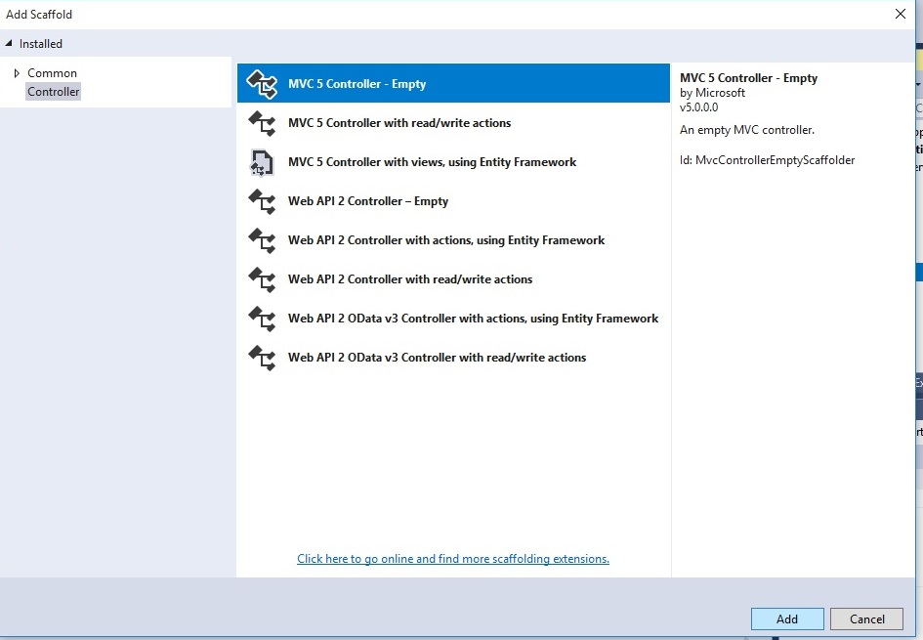The image size is (923, 640).
Task: Click the Web API 2 Controller – Empty icon
Action: click(262, 201)
